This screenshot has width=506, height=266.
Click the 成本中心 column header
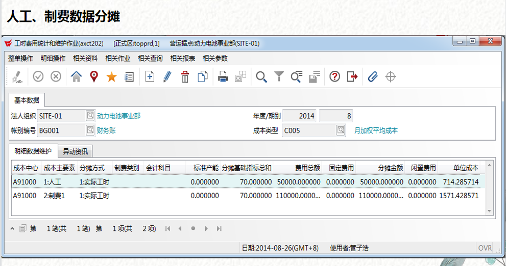[x=26, y=168]
